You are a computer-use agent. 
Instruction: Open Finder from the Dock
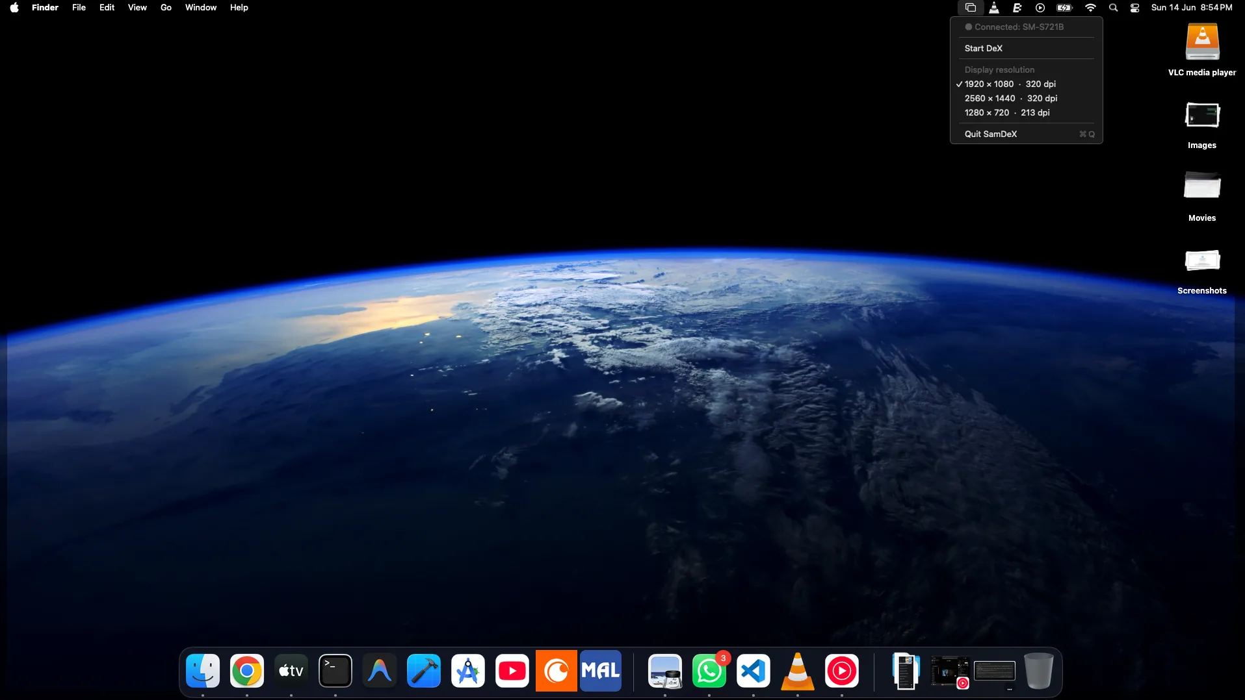(203, 671)
